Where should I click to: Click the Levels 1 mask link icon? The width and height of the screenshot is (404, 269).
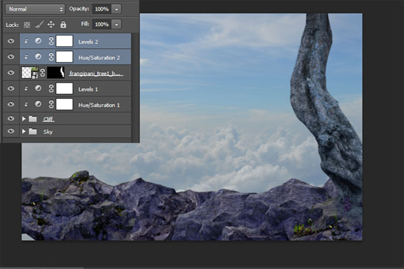click(51, 89)
